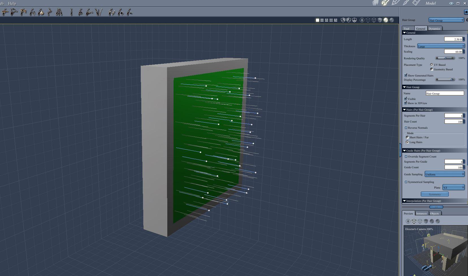468x276 pixels.
Task: Switch to the Dynamics tab
Action: click(434, 29)
